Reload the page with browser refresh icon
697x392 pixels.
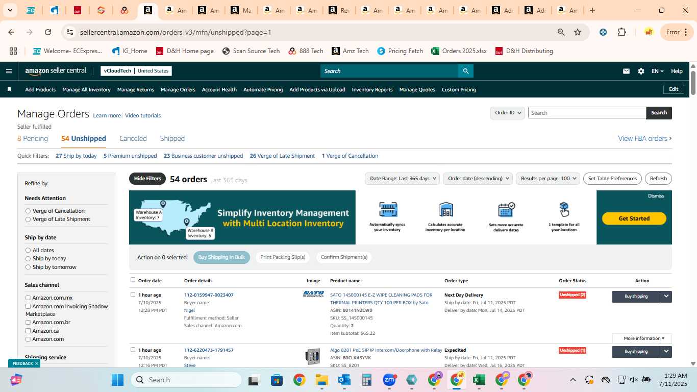[48, 32]
